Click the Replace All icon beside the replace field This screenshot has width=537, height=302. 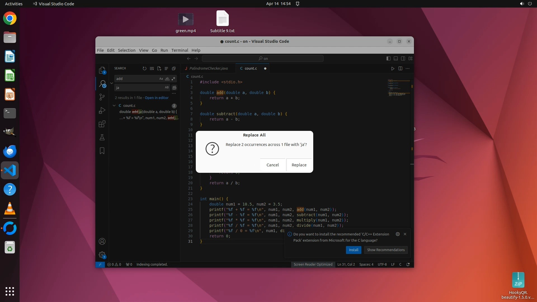[x=174, y=88]
